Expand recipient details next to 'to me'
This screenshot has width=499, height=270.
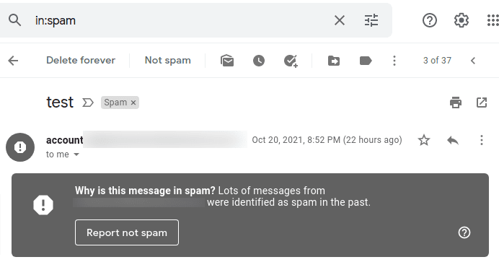pos(76,154)
